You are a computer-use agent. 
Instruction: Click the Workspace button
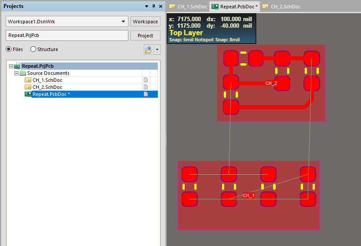pyautogui.click(x=145, y=22)
